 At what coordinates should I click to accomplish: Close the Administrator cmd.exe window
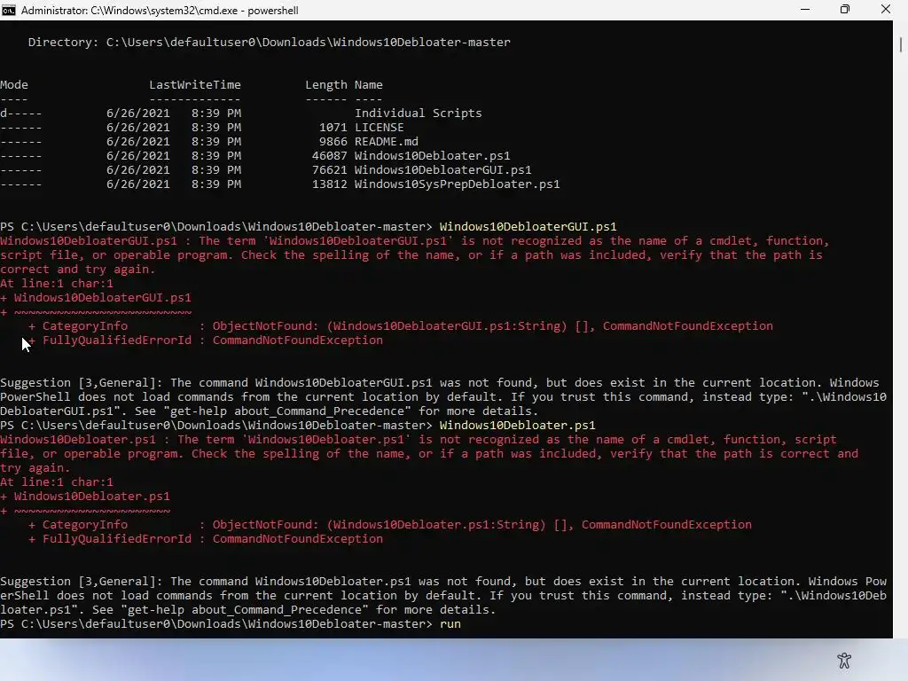pos(886,10)
